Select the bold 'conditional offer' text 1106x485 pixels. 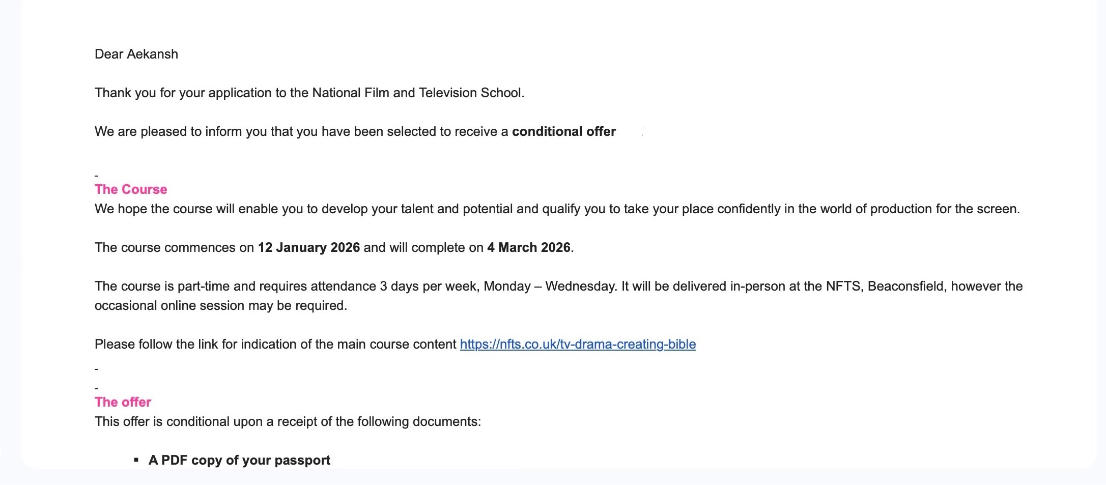click(564, 131)
